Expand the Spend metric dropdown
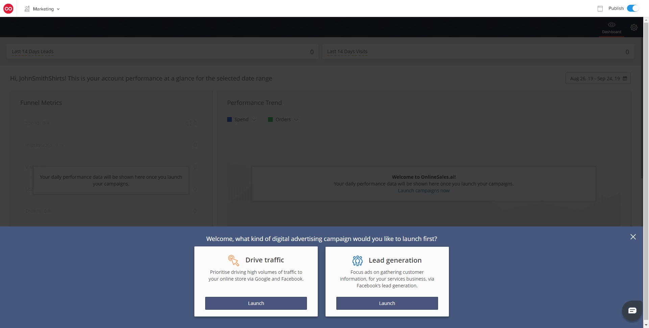 [254, 119]
